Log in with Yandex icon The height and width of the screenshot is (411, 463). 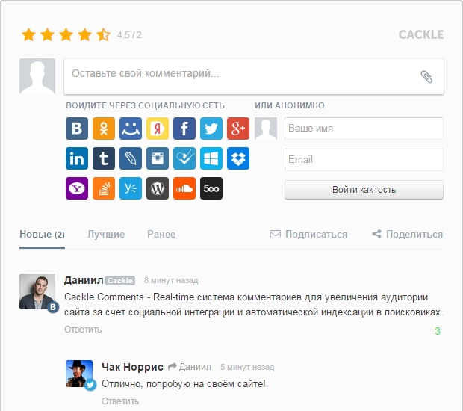(x=158, y=129)
